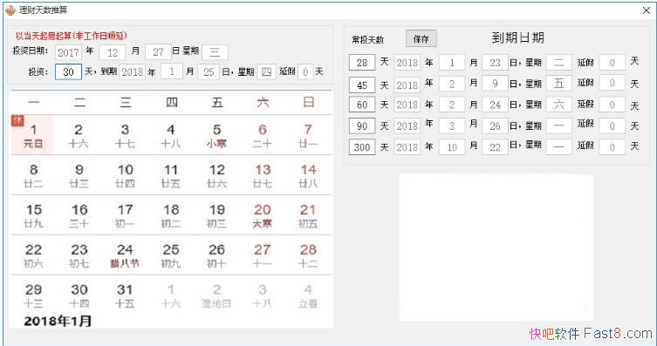The width and height of the screenshot is (657, 346).
Task: Click the investment weekday field 三
Action: [215, 52]
